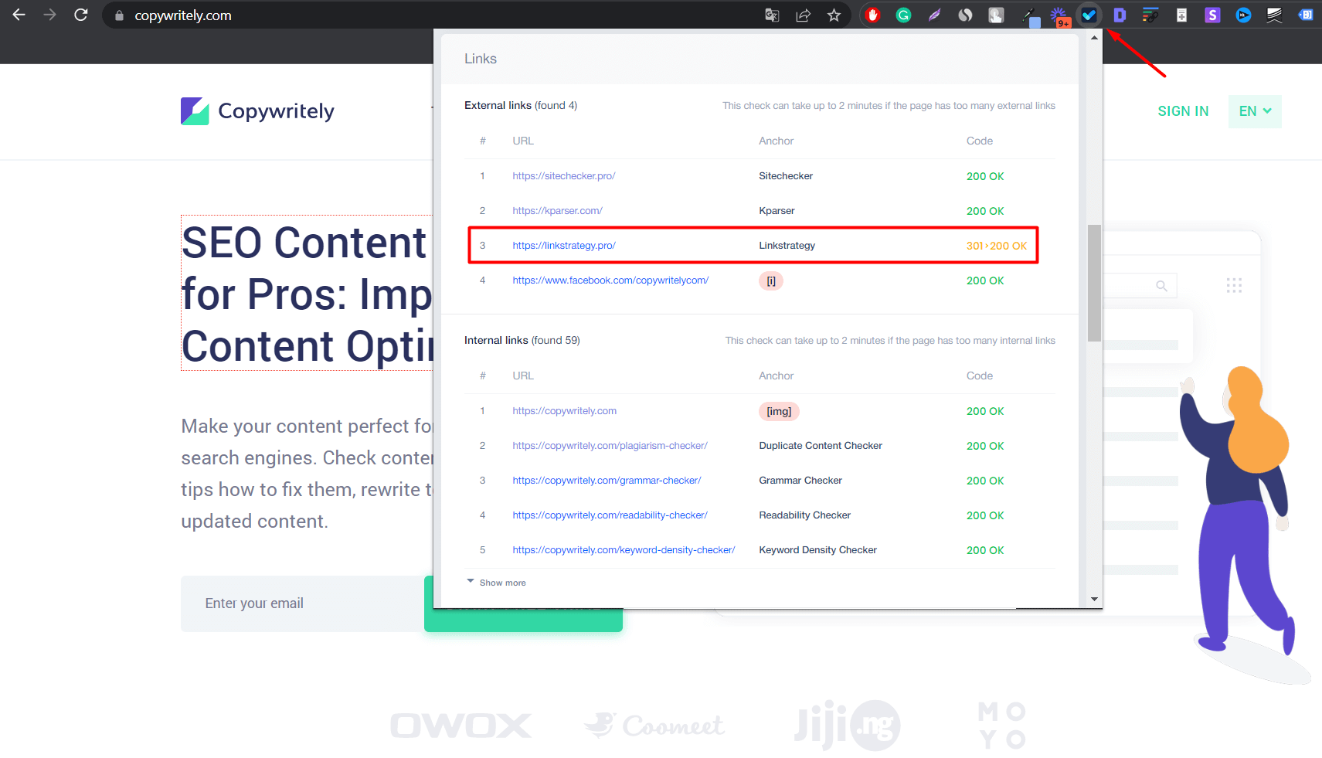Open https://copywritely.com internal link
This screenshot has height=758, width=1322.
[x=565, y=411]
